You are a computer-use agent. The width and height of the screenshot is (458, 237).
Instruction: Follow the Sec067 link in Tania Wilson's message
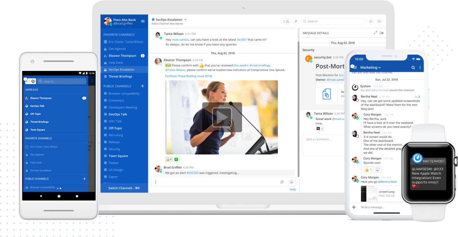(242, 40)
